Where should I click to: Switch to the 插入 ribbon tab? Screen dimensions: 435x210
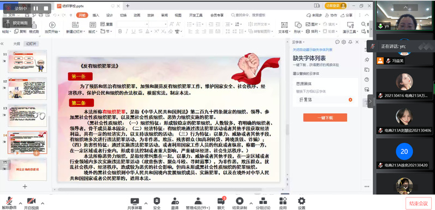pyautogui.click(x=96, y=15)
